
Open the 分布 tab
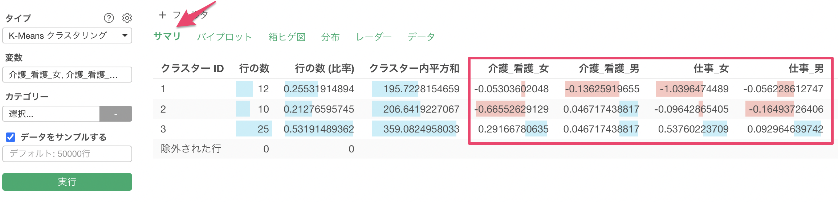330,37
